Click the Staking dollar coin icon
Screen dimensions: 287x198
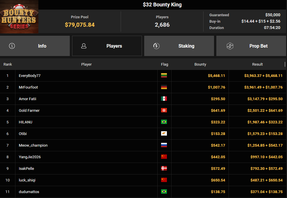pos(156,46)
